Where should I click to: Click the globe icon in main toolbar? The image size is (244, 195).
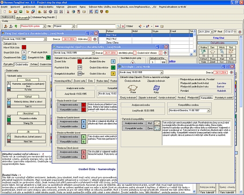coord(73,12)
